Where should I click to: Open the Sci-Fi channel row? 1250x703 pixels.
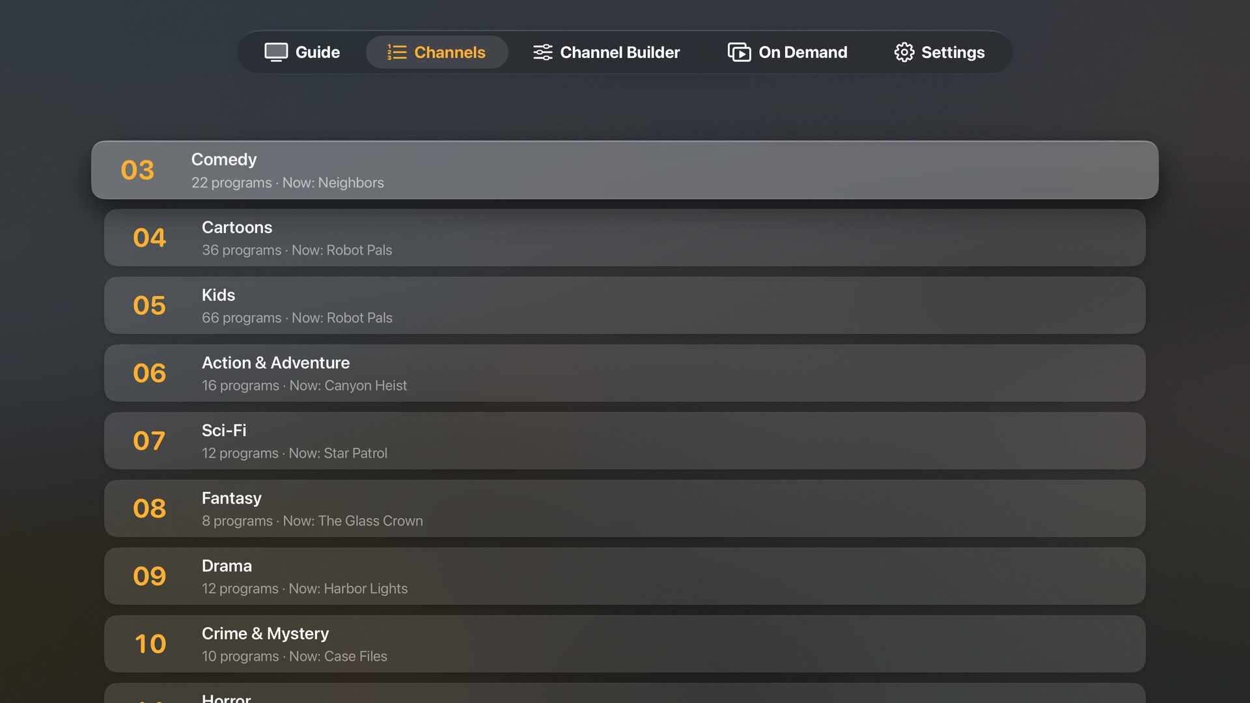(625, 441)
